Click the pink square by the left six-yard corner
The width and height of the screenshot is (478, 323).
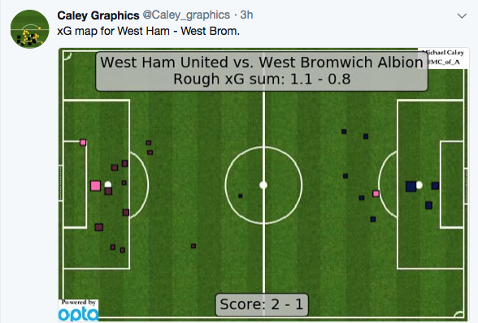[83, 142]
